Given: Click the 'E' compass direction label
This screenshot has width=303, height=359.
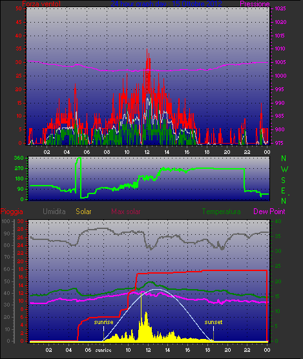Looking at the screenshot, I should click(284, 190).
